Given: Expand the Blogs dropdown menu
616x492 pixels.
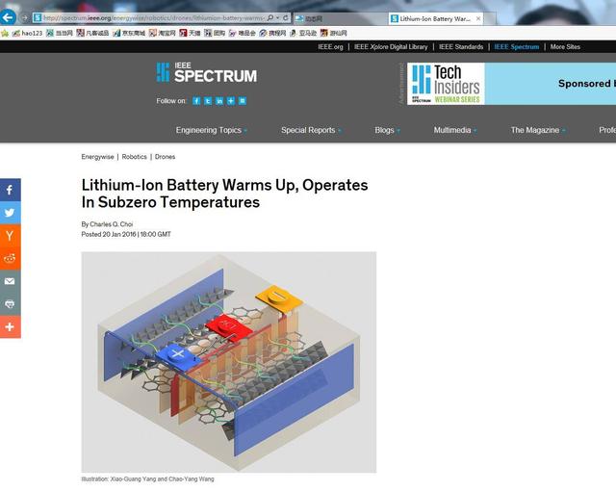Looking at the screenshot, I should 387,130.
